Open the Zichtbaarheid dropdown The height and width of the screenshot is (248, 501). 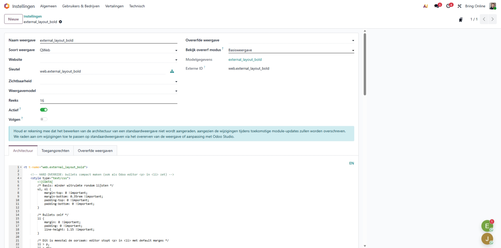[176, 81]
